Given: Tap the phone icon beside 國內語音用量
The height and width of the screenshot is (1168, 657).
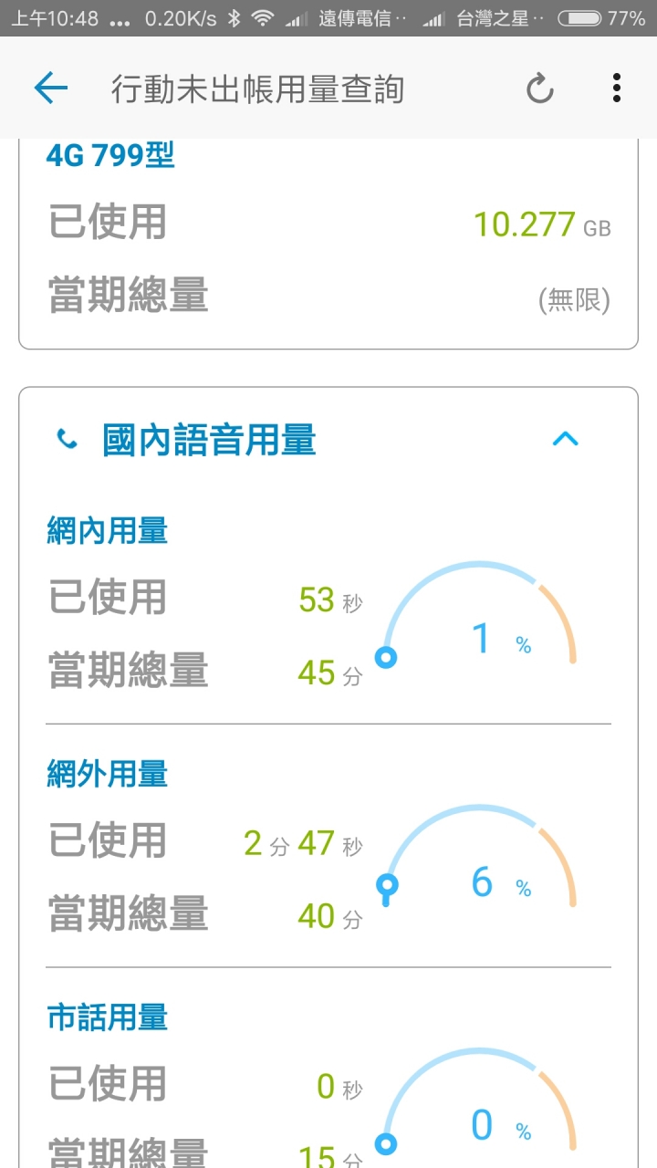Looking at the screenshot, I should click(68, 440).
